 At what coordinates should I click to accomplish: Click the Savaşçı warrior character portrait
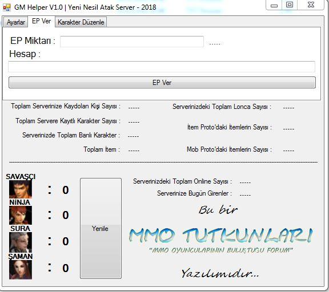(21, 189)
